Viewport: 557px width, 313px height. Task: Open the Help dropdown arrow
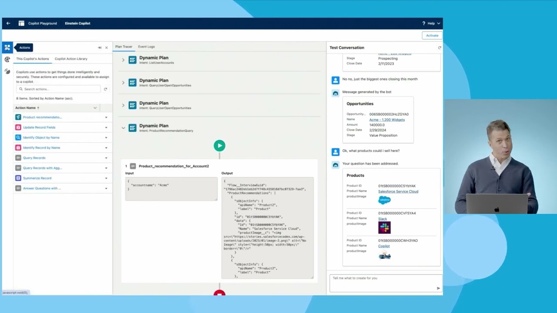click(x=439, y=23)
